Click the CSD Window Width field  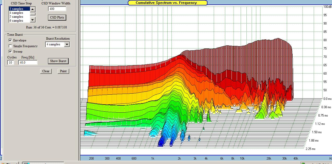[57, 9]
